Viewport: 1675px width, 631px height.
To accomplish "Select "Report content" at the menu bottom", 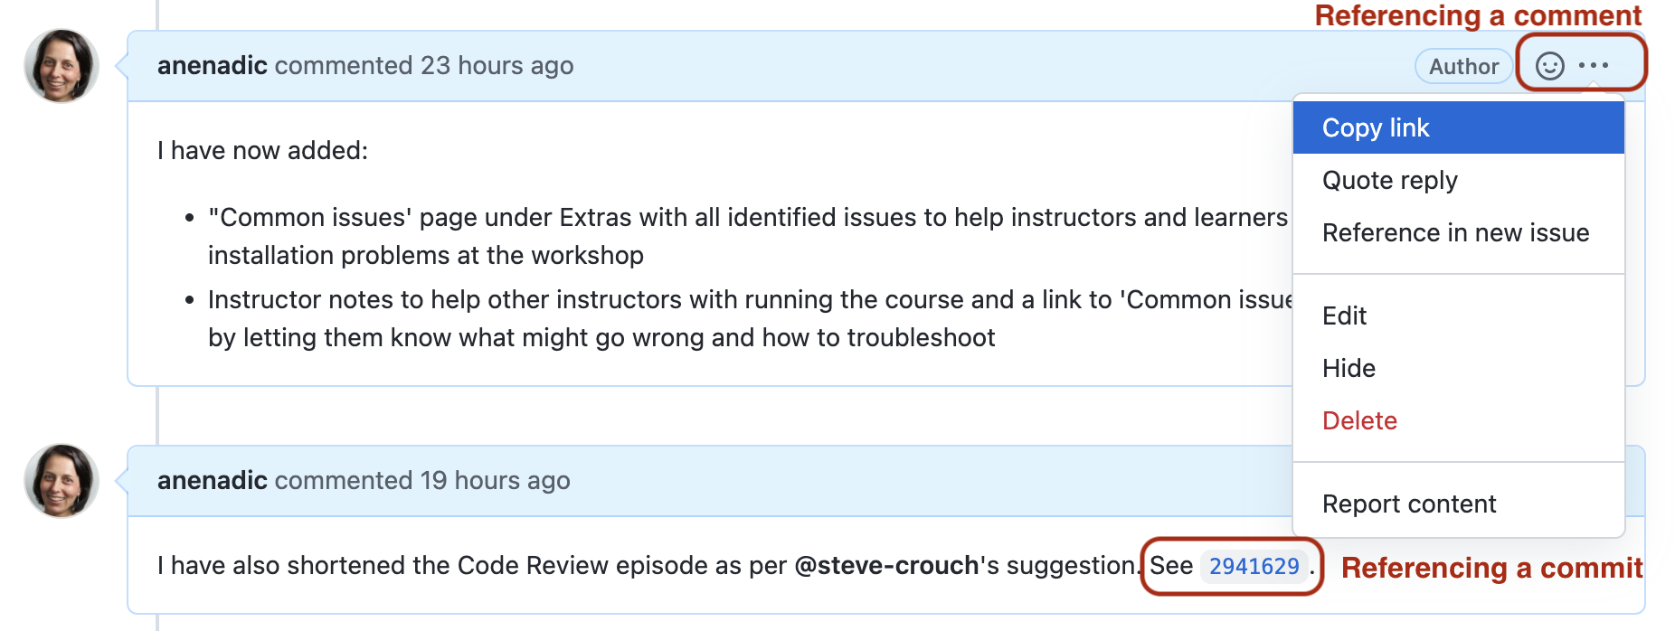I will pos(1408,504).
